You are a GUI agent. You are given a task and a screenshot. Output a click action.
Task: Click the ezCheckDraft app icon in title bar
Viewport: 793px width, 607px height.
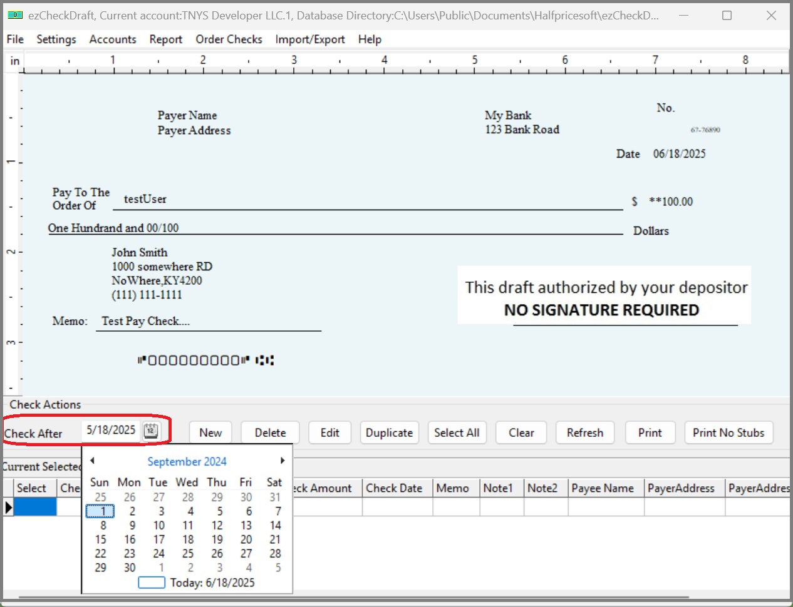point(15,15)
